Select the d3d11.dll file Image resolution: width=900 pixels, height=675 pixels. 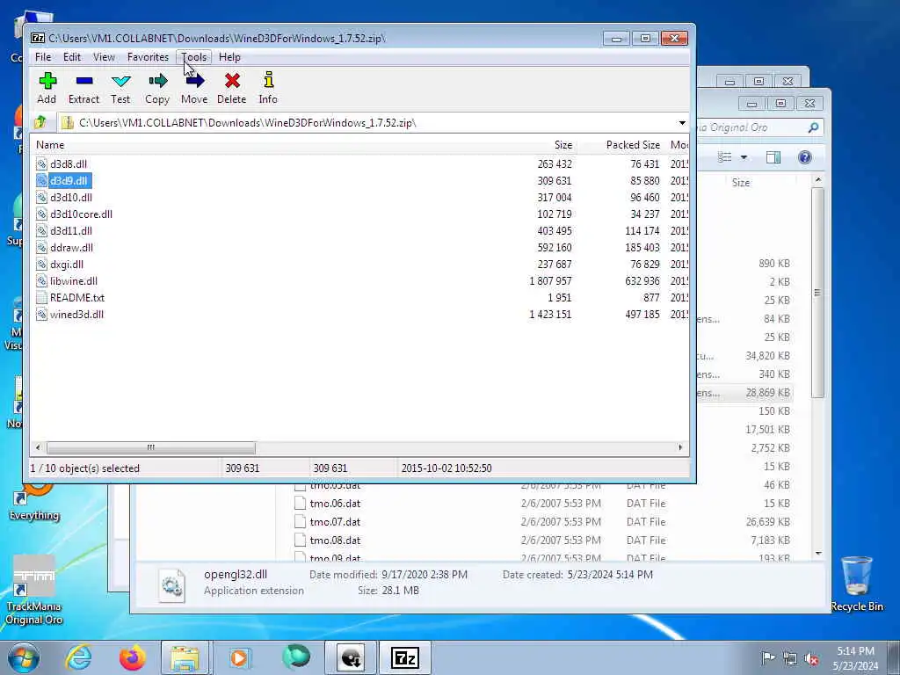71,231
